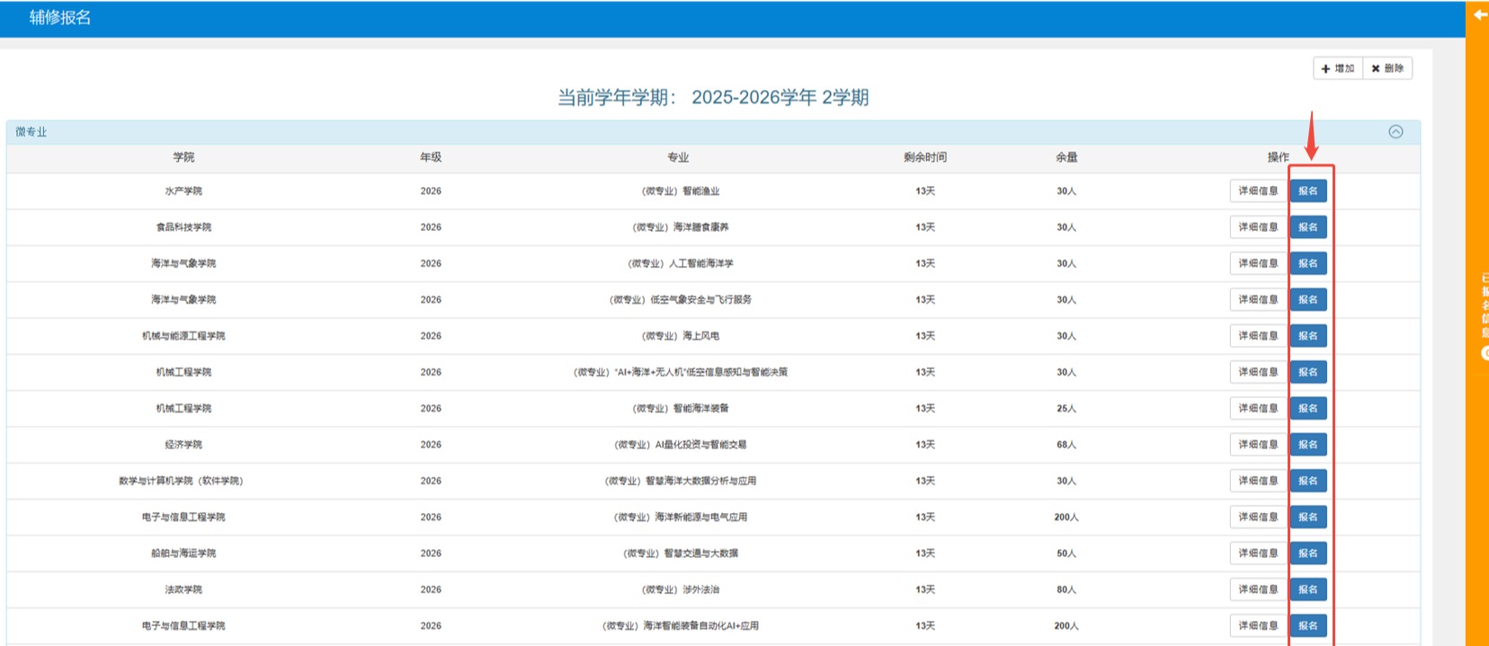Select the 食品科技学院 cell
The height and width of the screenshot is (646, 1489).
pos(183,227)
